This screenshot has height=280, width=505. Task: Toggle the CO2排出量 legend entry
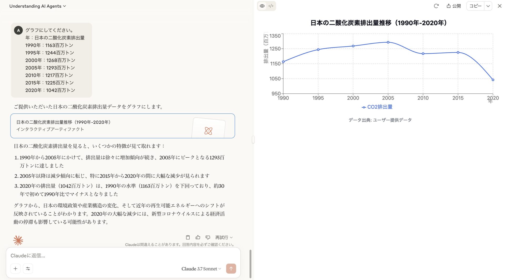click(377, 107)
